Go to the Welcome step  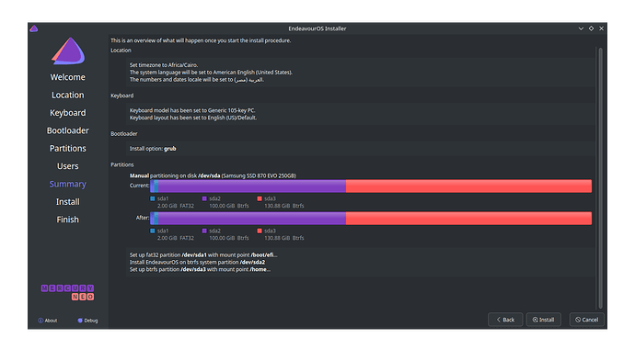(67, 77)
